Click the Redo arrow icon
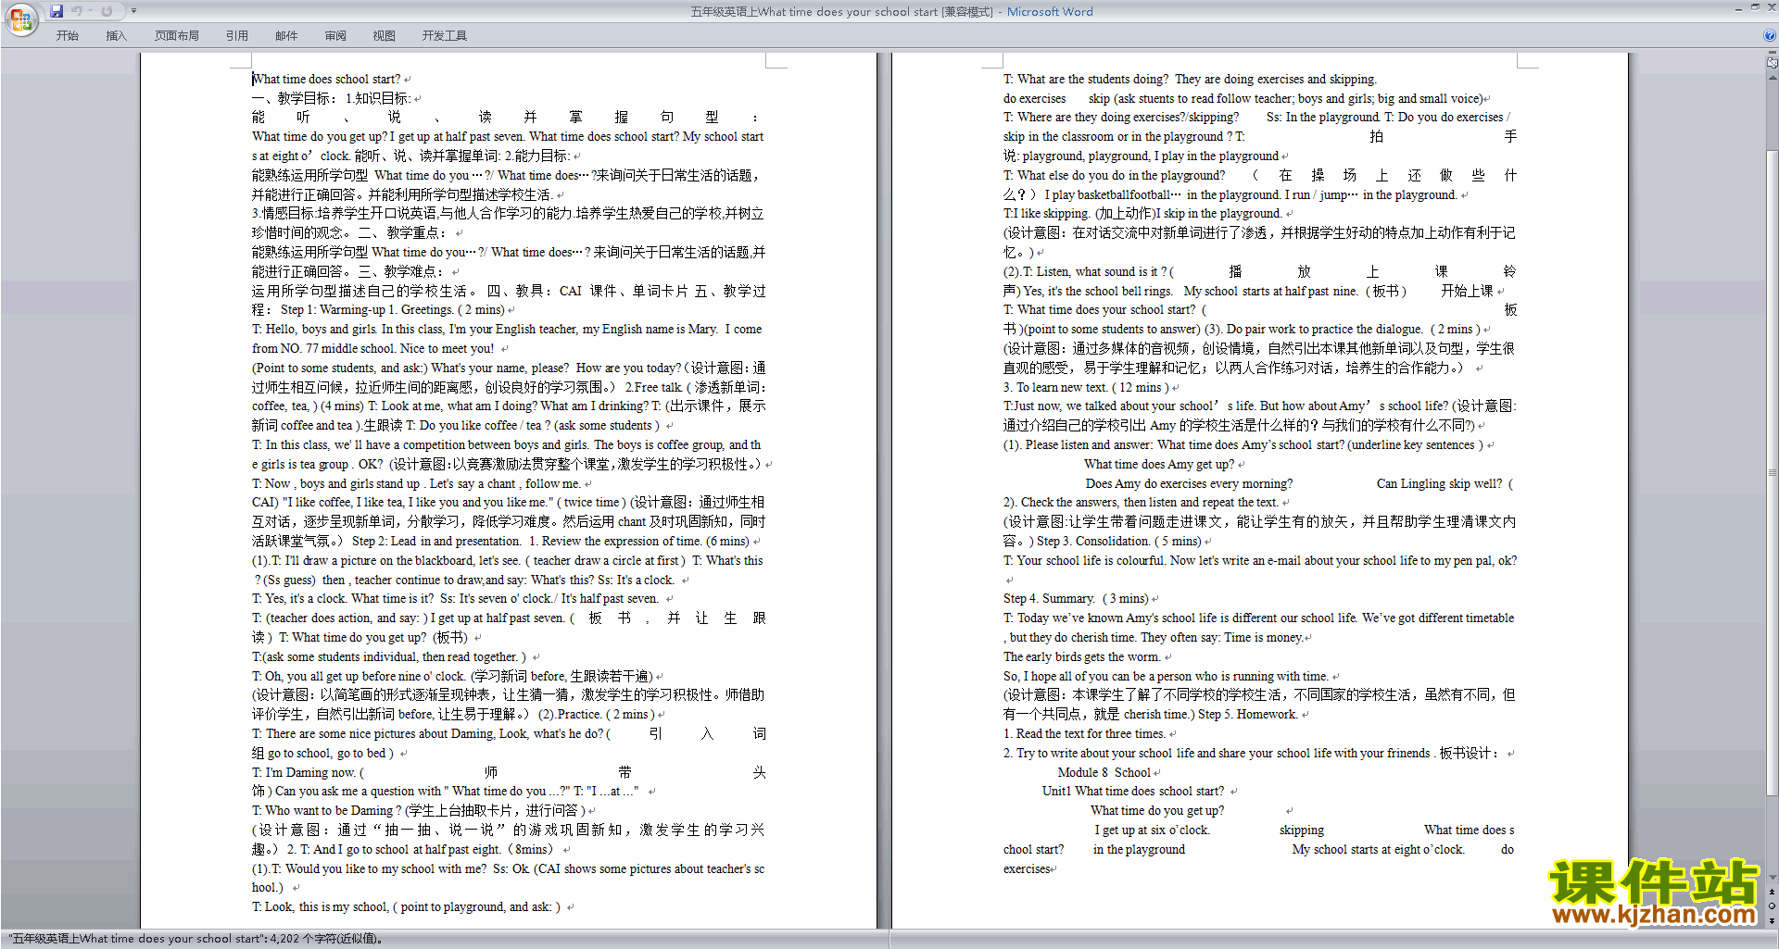1779x949 pixels. point(107,11)
